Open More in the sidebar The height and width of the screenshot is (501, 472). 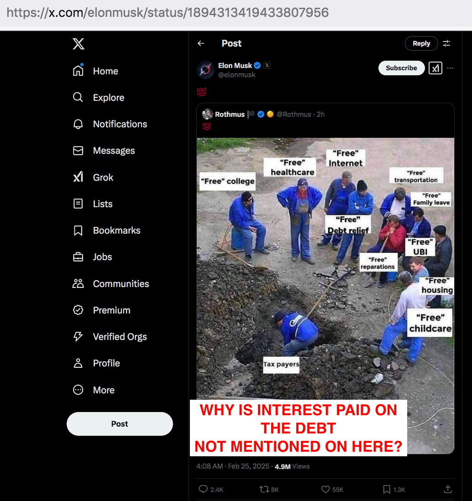pyautogui.click(x=94, y=390)
